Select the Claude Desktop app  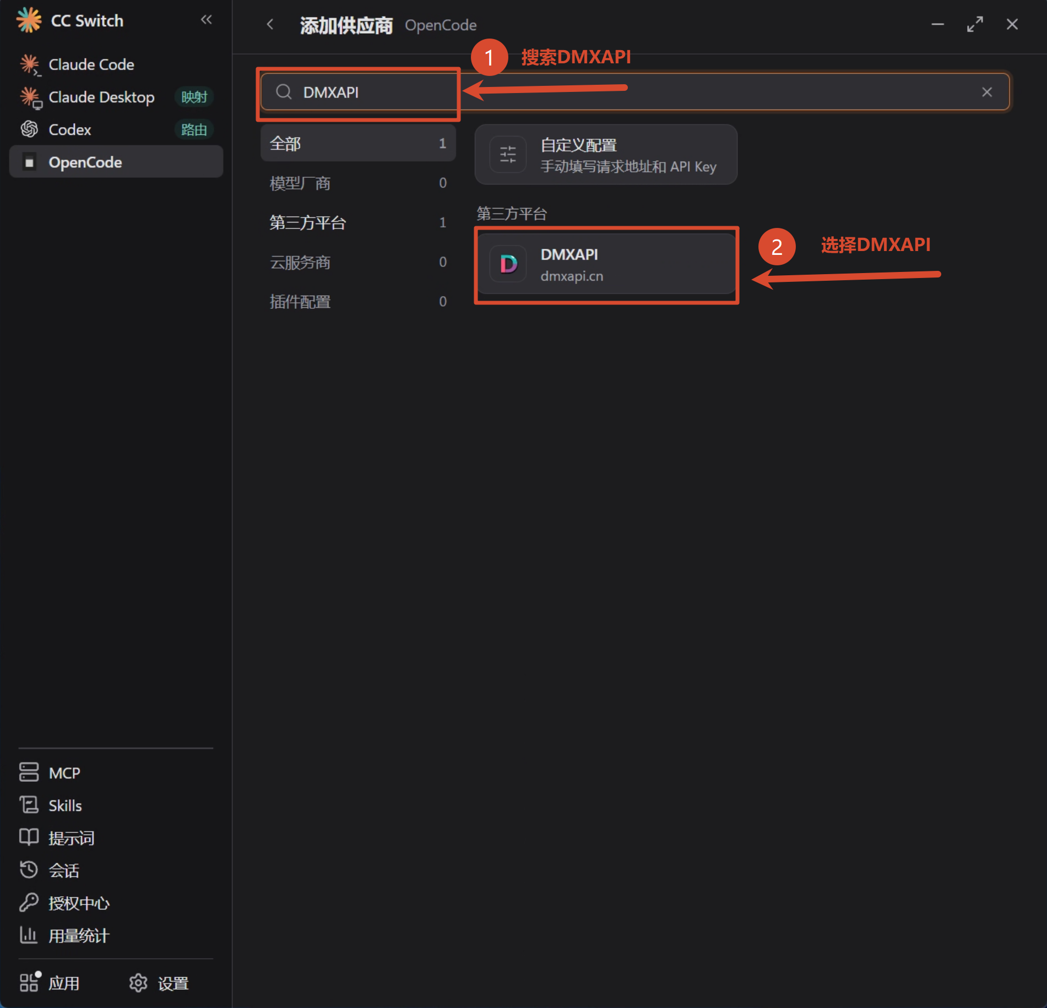[116, 97]
